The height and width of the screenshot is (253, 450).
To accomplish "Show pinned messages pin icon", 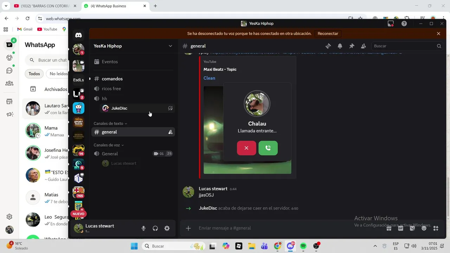I will (x=352, y=46).
